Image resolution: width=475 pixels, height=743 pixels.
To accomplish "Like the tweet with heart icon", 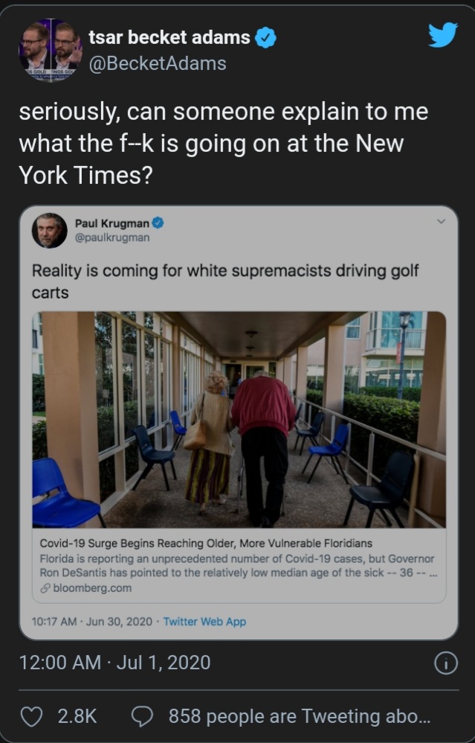I will [x=31, y=716].
